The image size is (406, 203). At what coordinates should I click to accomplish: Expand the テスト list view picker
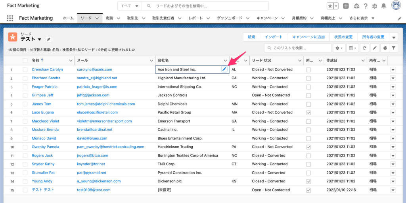point(40,40)
